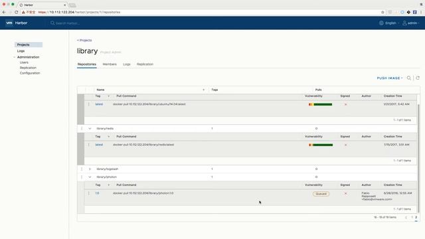Open the action menu for ubuntu latest tag

click(88, 104)
